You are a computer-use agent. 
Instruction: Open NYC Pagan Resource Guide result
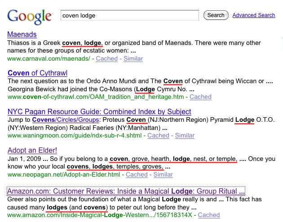(x=99, y=111)
